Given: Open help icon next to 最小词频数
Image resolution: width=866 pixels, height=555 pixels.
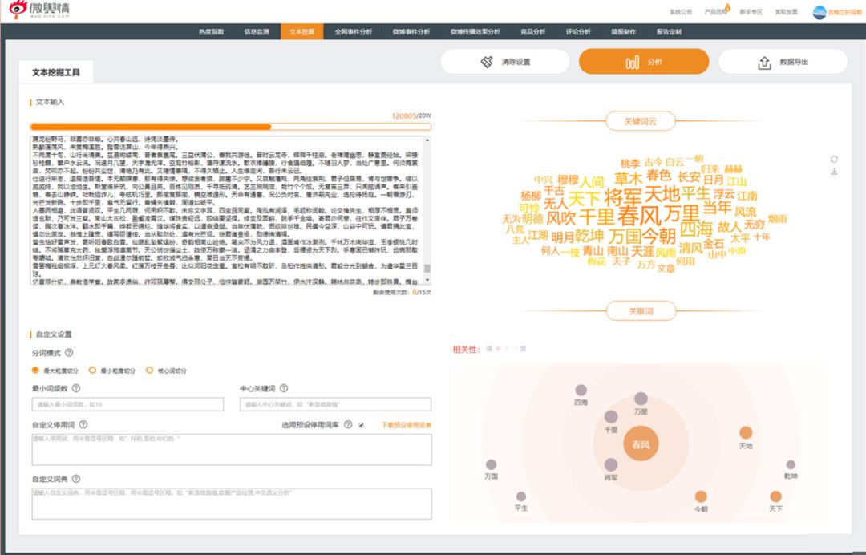Looking at the screenshot, I should 76,388.
